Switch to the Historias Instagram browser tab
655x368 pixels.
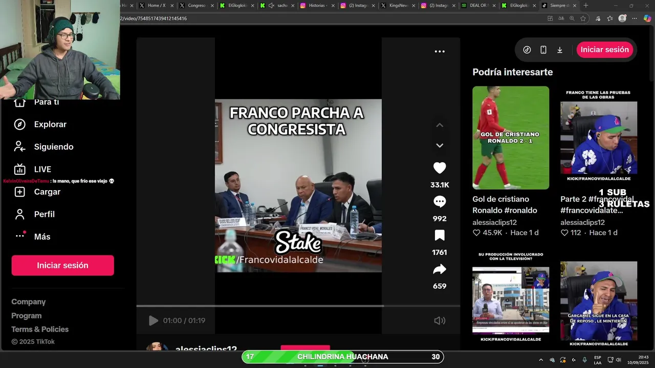(x=317, y=6)
